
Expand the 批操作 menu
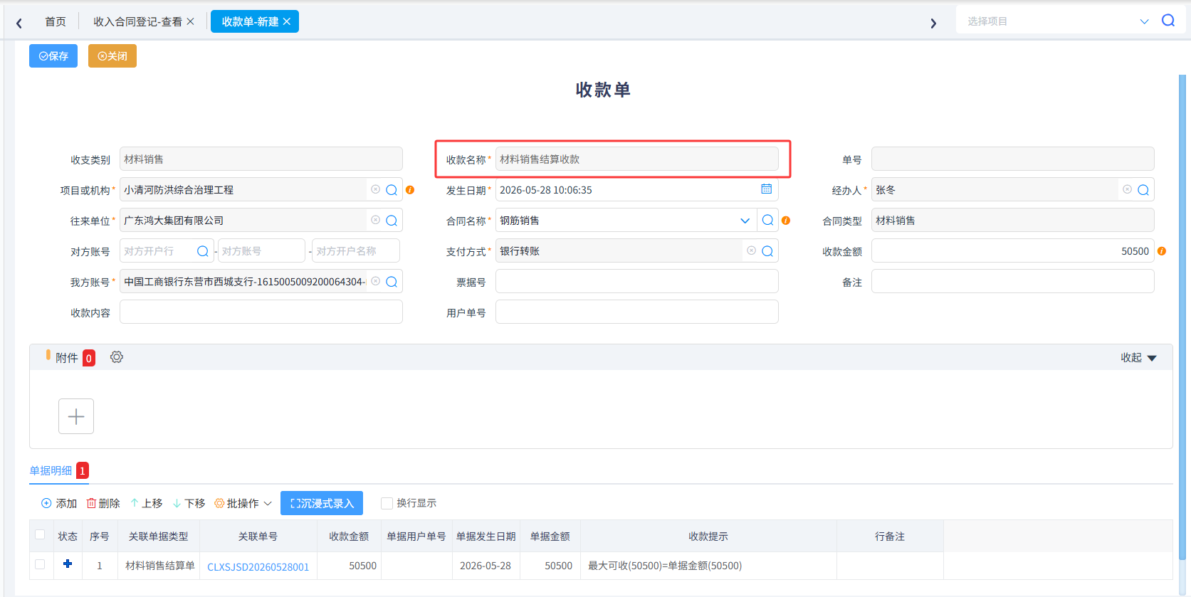coord(243,503)
